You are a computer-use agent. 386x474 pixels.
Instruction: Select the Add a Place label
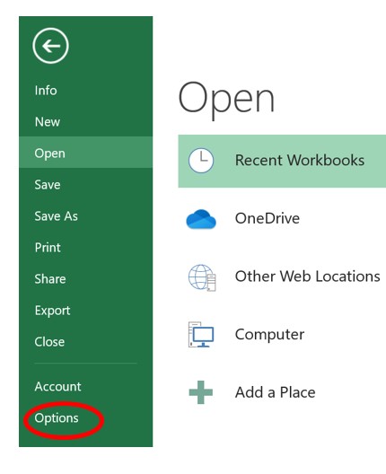click(275, 392)
